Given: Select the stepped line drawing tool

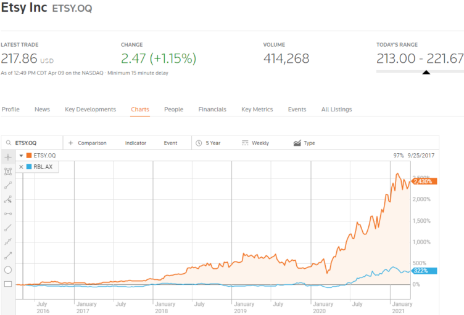Looking at the screenshot, I should click(x=8, y=242).
